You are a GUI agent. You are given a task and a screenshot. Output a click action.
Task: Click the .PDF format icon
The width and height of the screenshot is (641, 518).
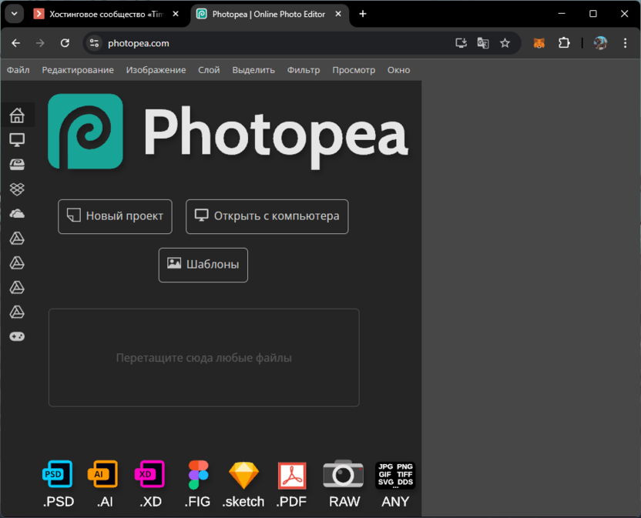coord(292,475)
